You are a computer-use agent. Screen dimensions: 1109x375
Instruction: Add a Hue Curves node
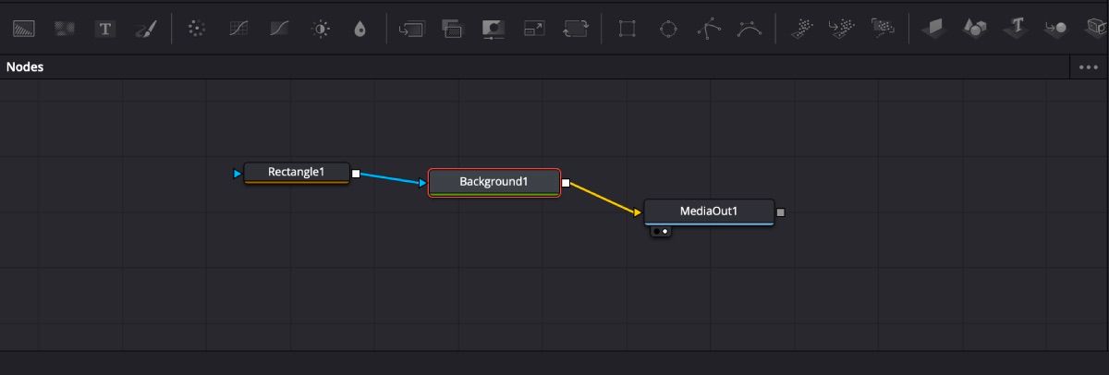click(279, 29)
